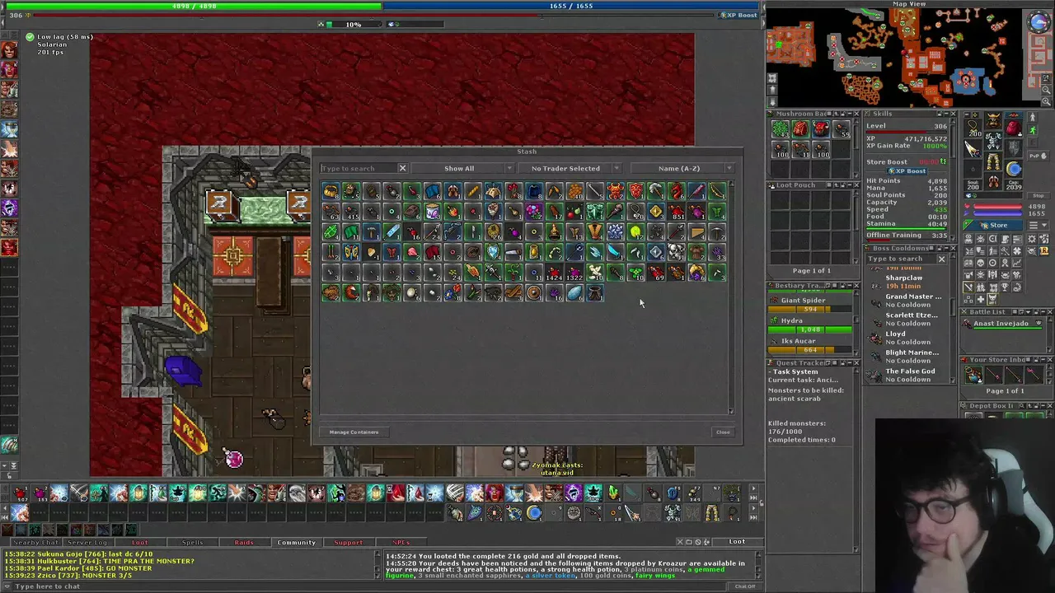This screenshot has width=1055, height=593.
Task: Toggle the Chat Off button
Action: (x=745, y=586)
